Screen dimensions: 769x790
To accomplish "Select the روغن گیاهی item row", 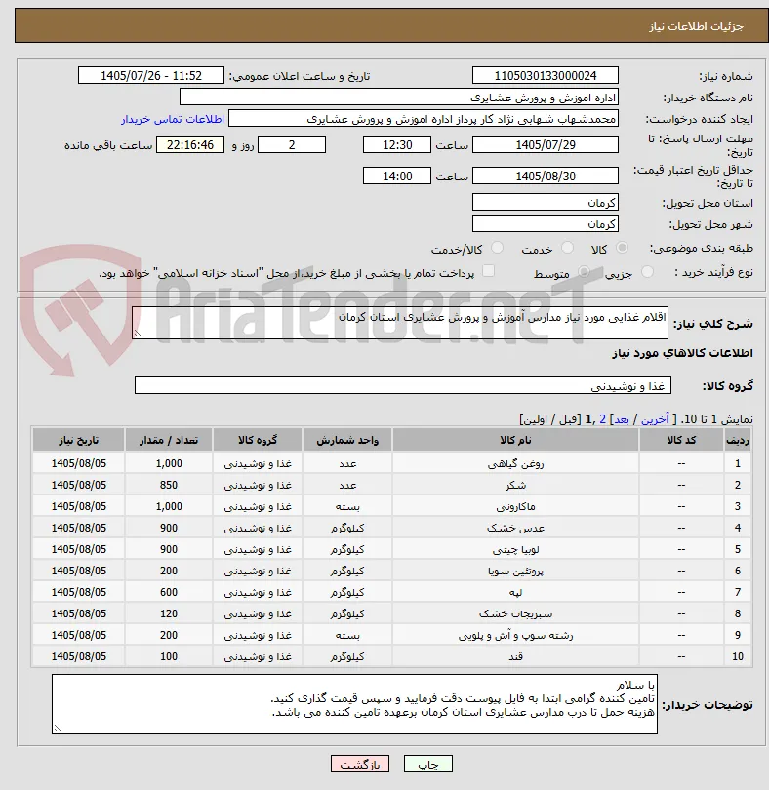I will [391, 463].
